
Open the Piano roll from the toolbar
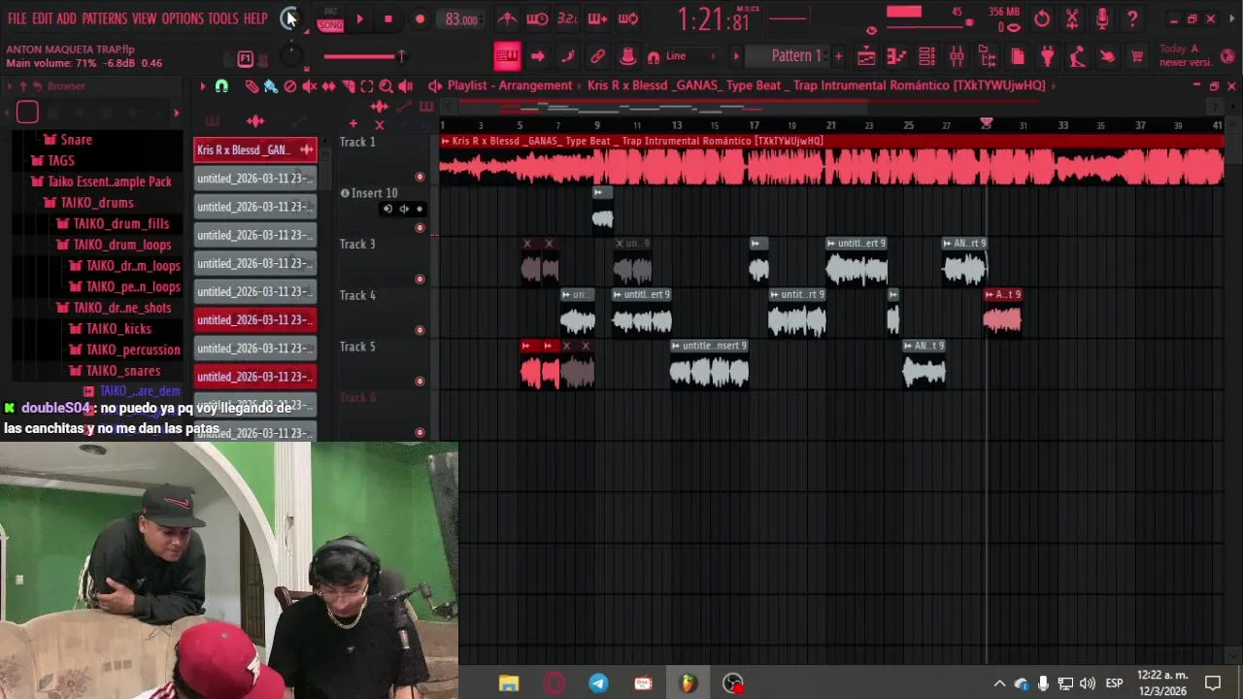pyautogui.click(x=896, y=56)
